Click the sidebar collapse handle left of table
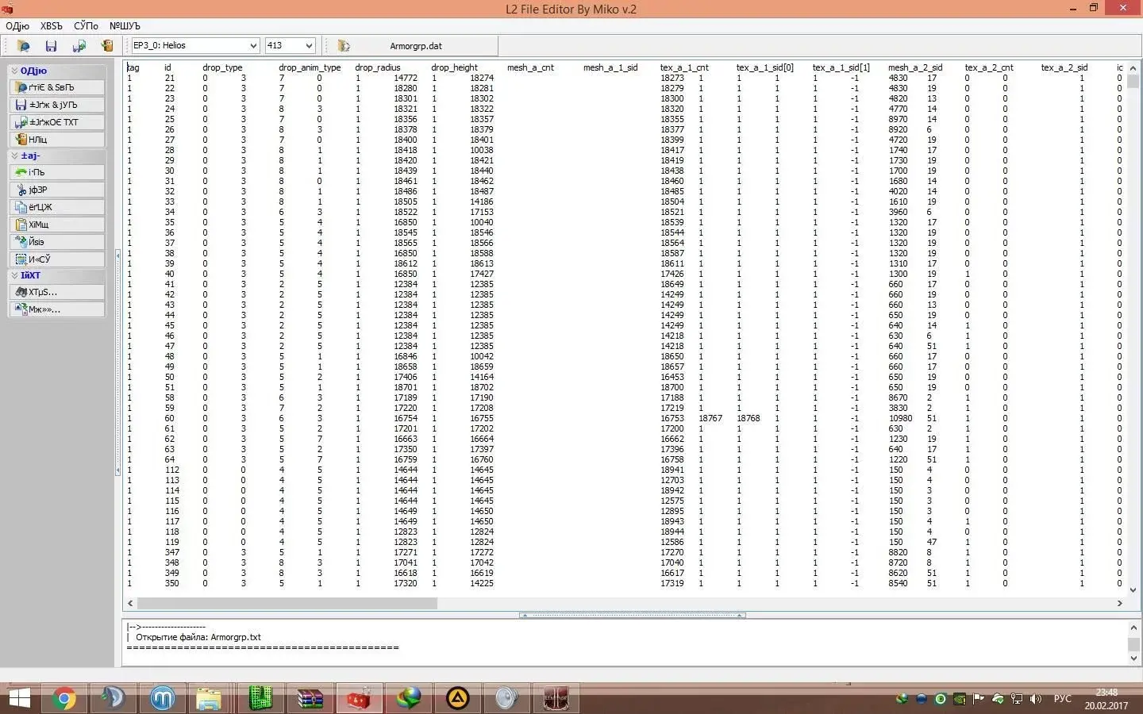This screenshot has width=1143, height=714. 118,362
